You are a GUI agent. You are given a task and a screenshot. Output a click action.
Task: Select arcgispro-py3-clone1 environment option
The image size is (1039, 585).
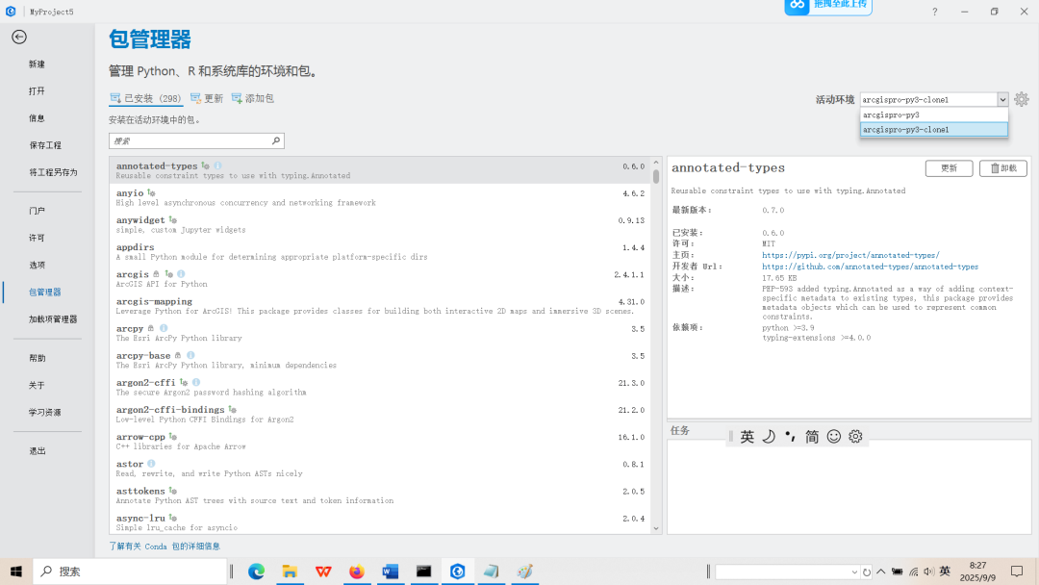tap(933, 129)
